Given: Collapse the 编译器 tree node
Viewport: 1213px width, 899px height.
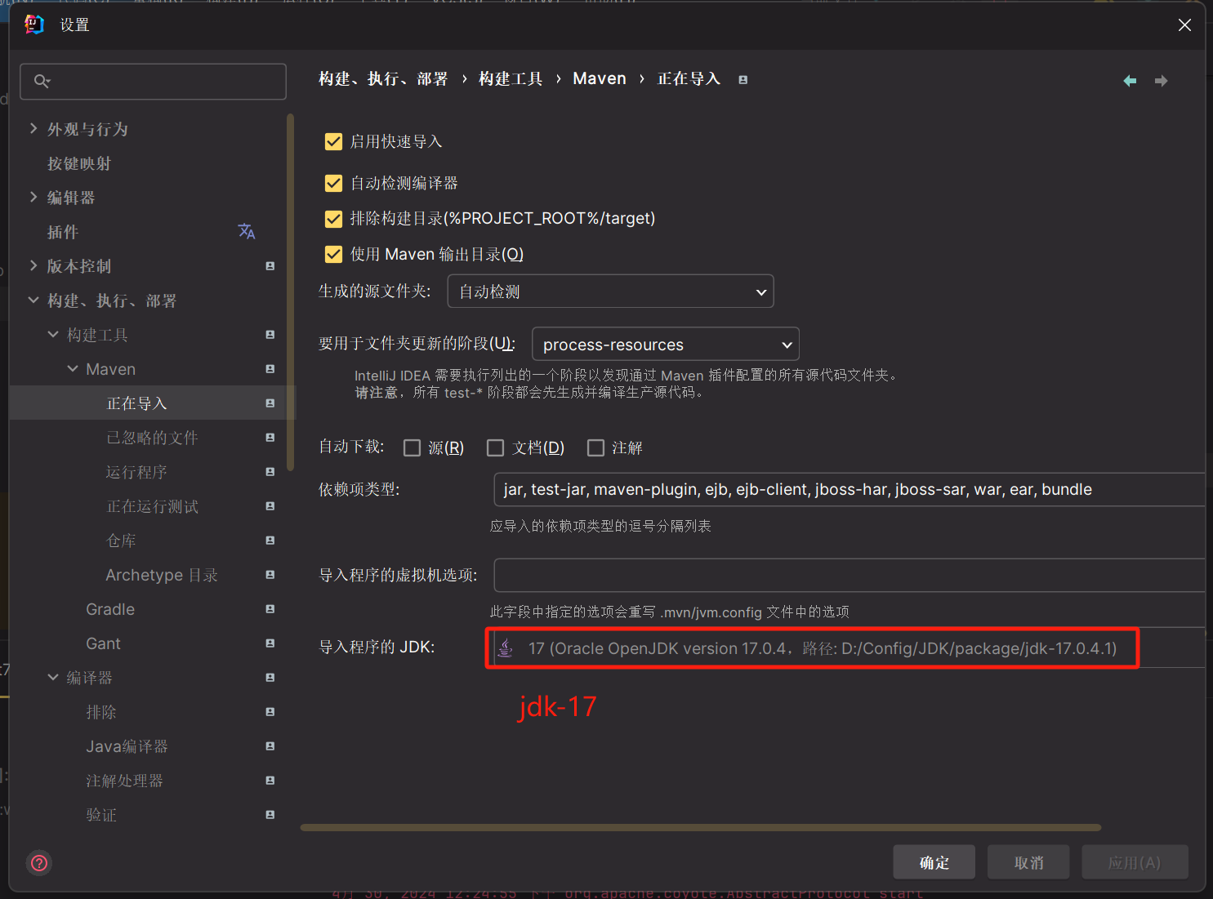Looking at the screenshot, I should (x=53, y=677).
